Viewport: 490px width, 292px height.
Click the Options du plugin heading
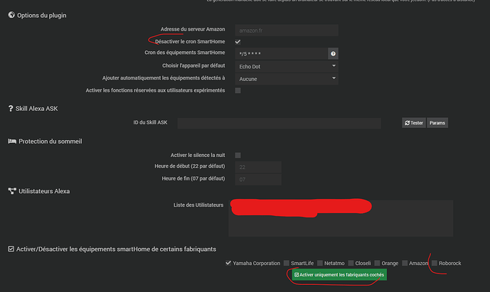coord(41,16)
